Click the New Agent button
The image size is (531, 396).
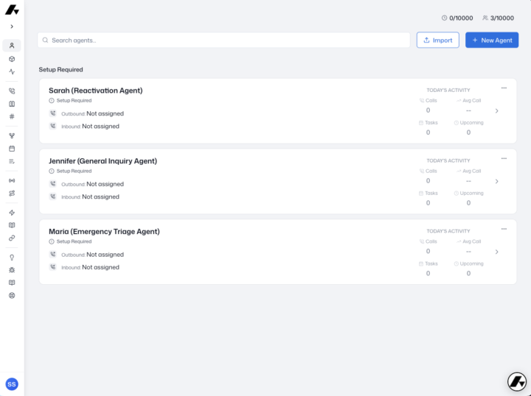pyautogui.click(x=492, y=40)
